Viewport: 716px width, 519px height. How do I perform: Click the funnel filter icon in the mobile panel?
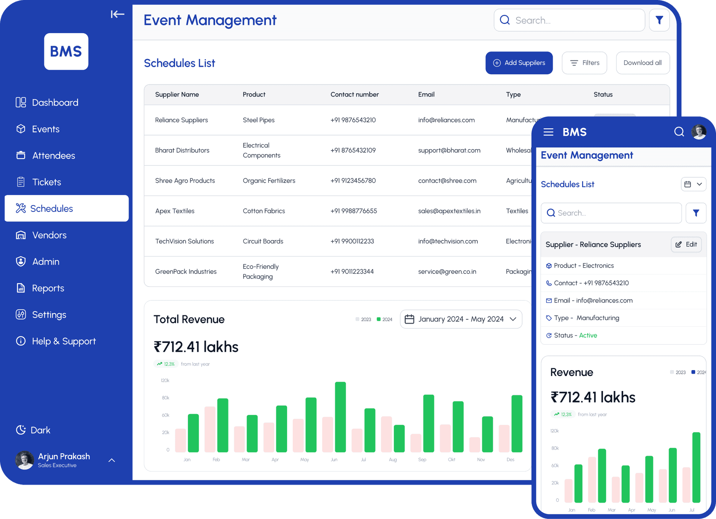pos(695,213)
